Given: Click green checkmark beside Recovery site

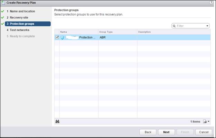Looking at the screenshot, I should coord(3,17).
